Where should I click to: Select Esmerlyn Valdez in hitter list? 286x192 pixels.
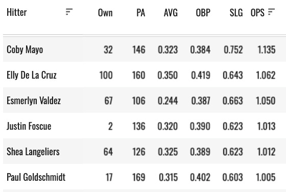tap(34, 101)
